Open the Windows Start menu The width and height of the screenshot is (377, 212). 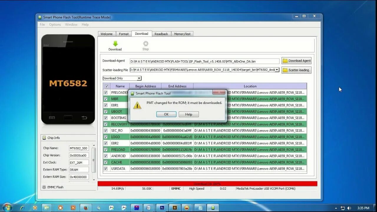(x=7, y=207)
